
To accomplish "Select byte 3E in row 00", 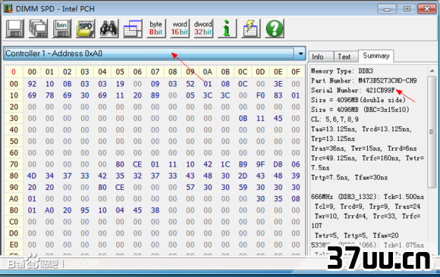I will click(x=278, y=84).
